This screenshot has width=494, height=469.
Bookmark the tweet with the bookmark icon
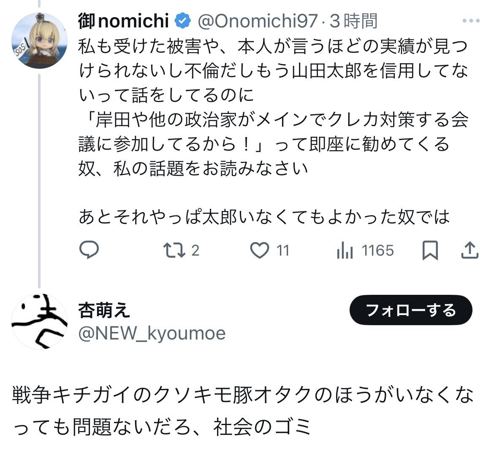430,250
